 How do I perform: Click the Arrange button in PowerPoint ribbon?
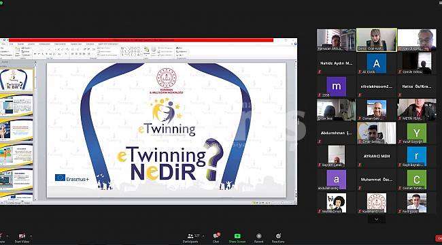pos(147,51)
